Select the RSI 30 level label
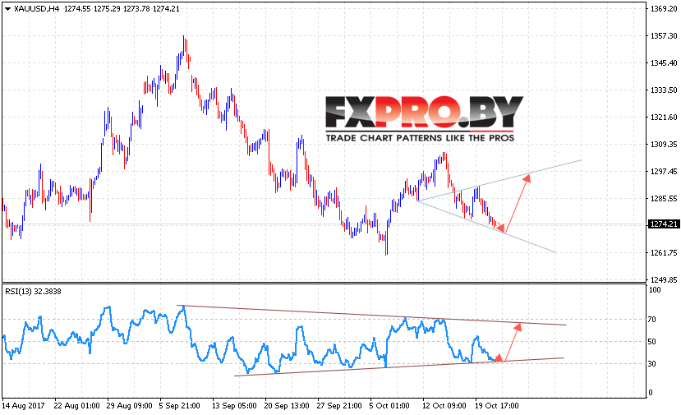 pyautogui.click(x=652, y=364)
